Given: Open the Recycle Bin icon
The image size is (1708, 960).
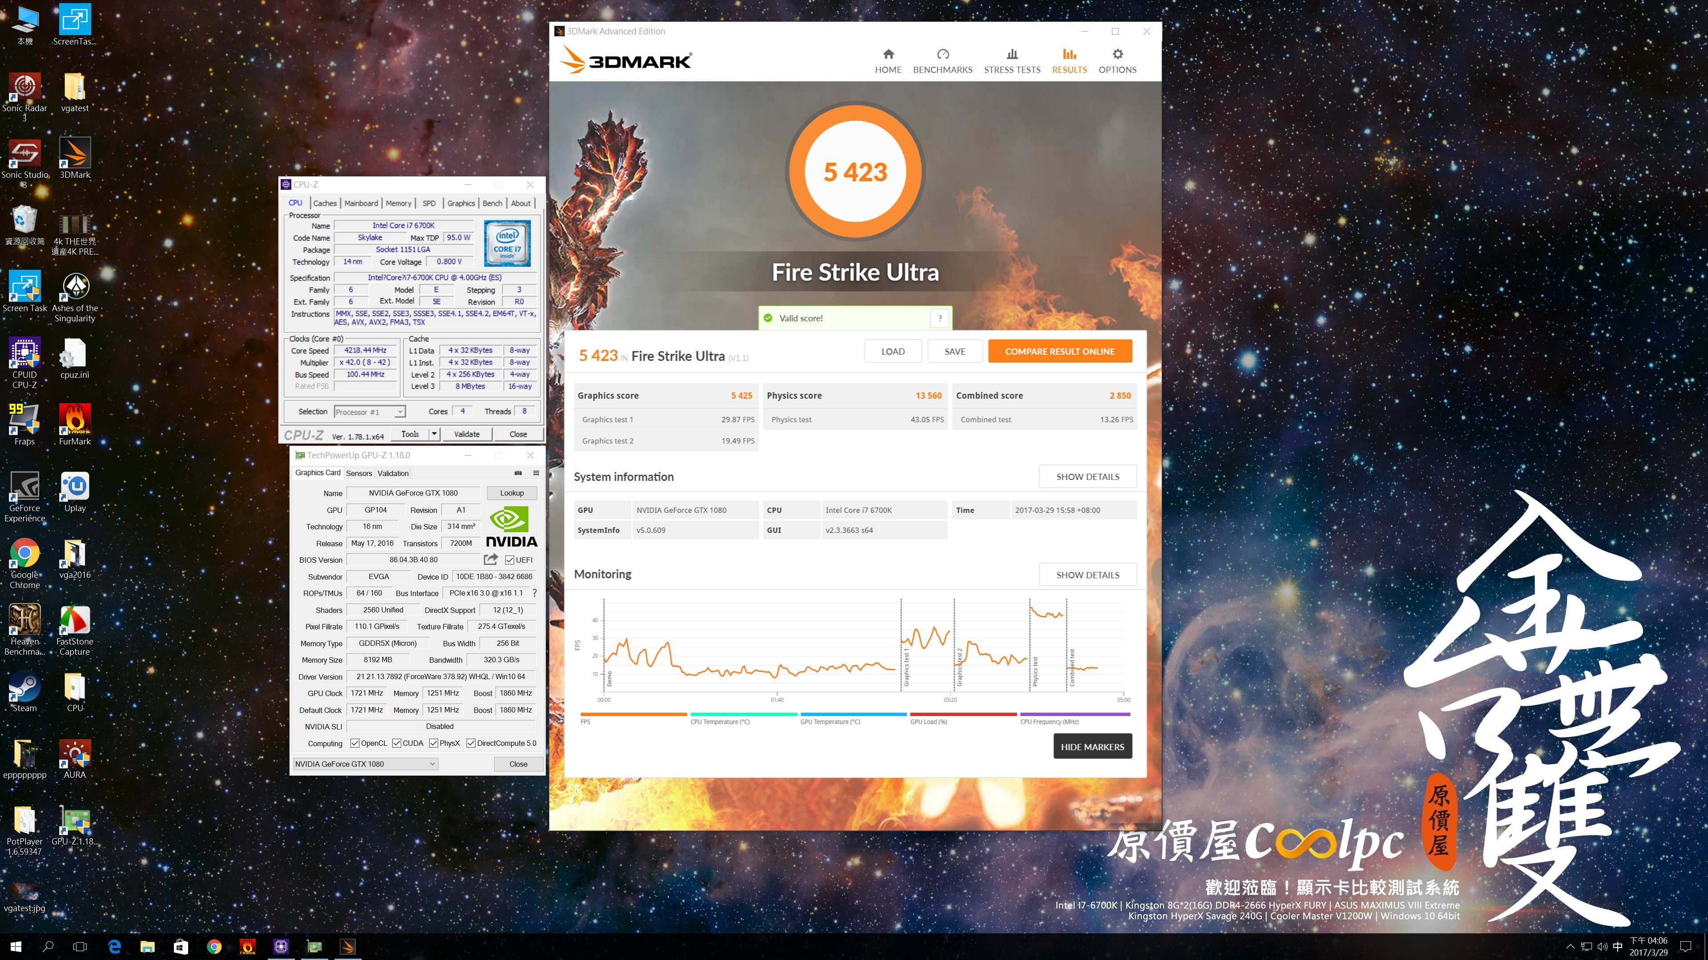Looking at the screenshot, I should [x=24, y=224].
